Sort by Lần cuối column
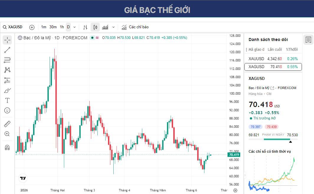314x194 pixels. pos(275,50)
